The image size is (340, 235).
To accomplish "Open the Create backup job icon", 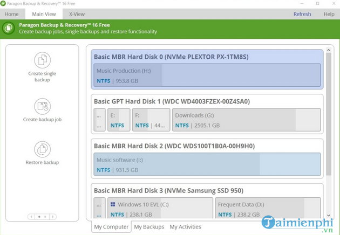I will (42, 106).
